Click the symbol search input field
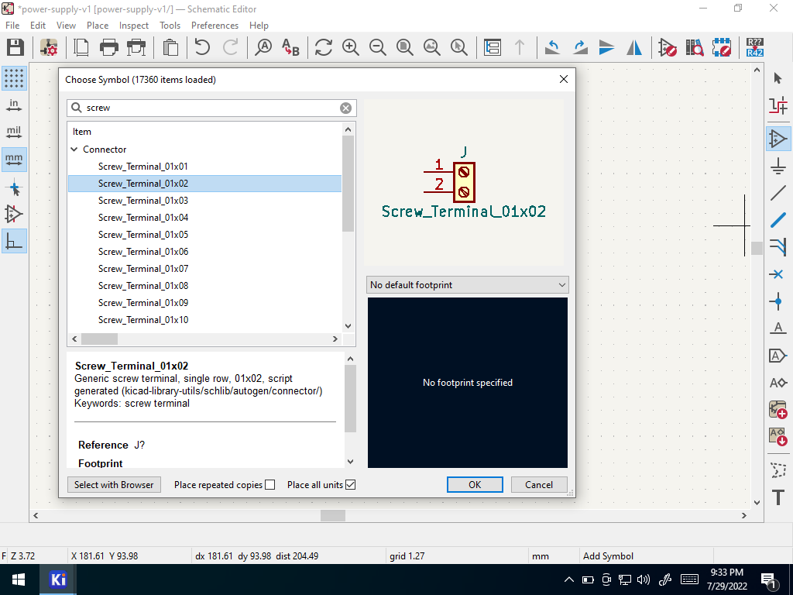The width and height of the screenshot is (793, 595). (x=211, y=108)
